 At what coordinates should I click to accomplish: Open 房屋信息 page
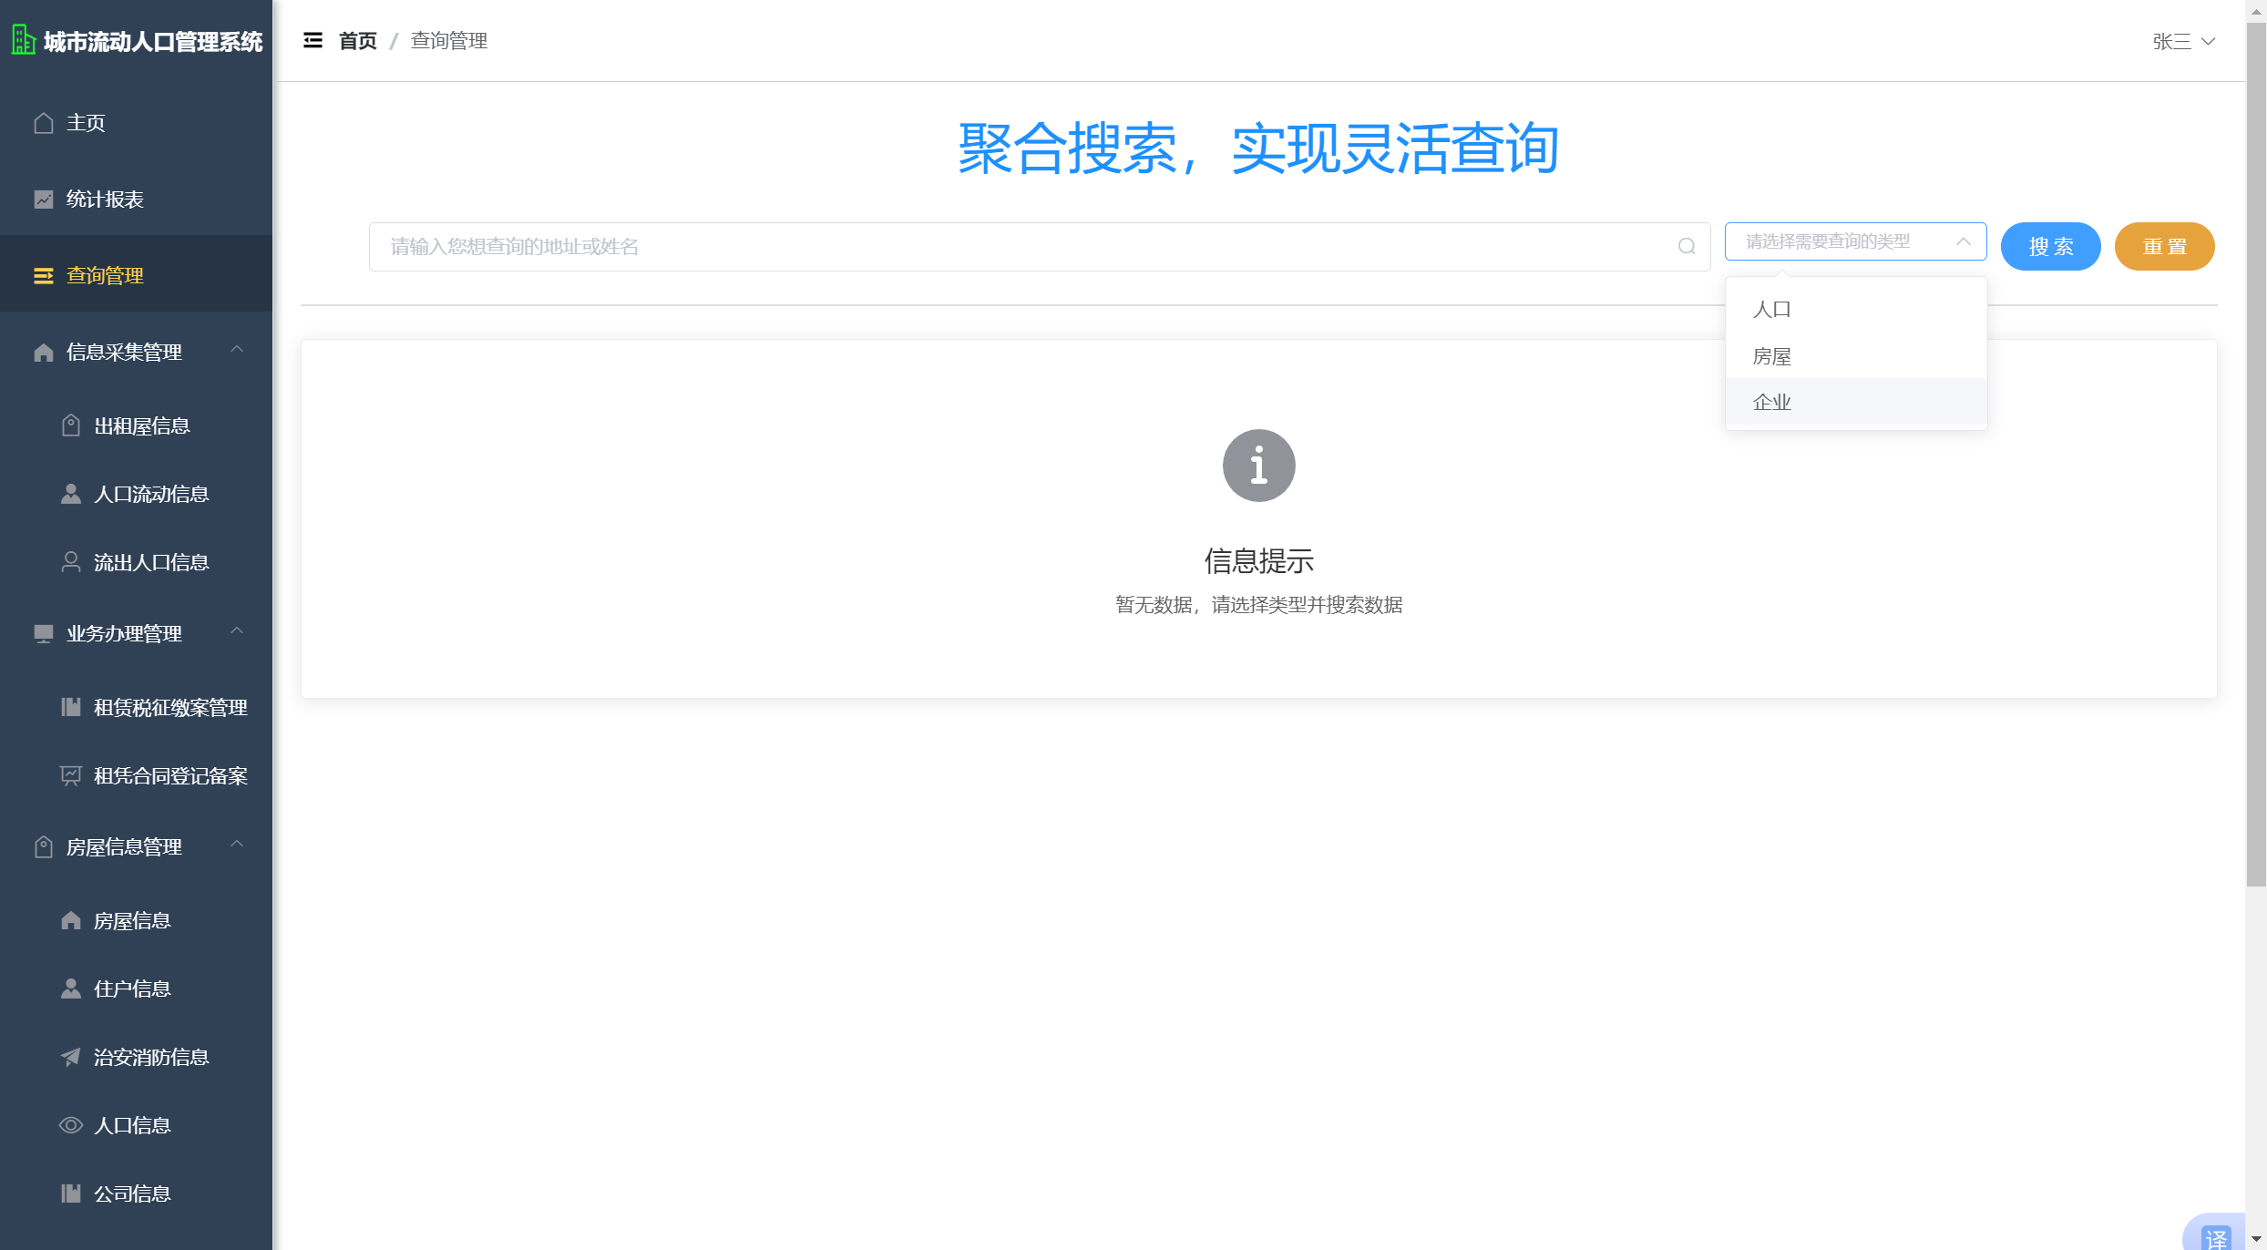click(136, 920)
